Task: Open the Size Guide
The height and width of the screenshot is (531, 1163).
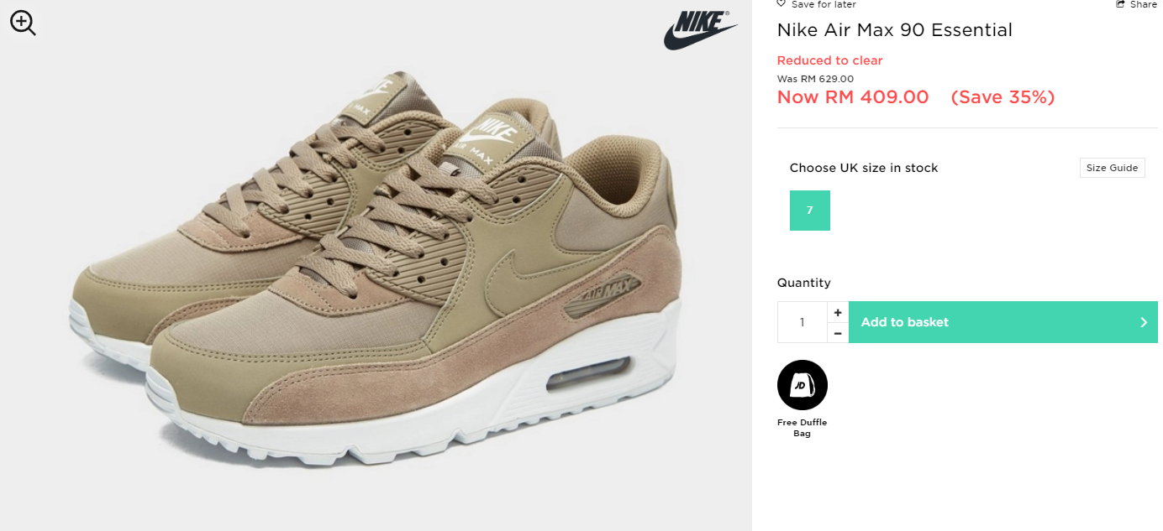Action: [x=1112, y=168]
